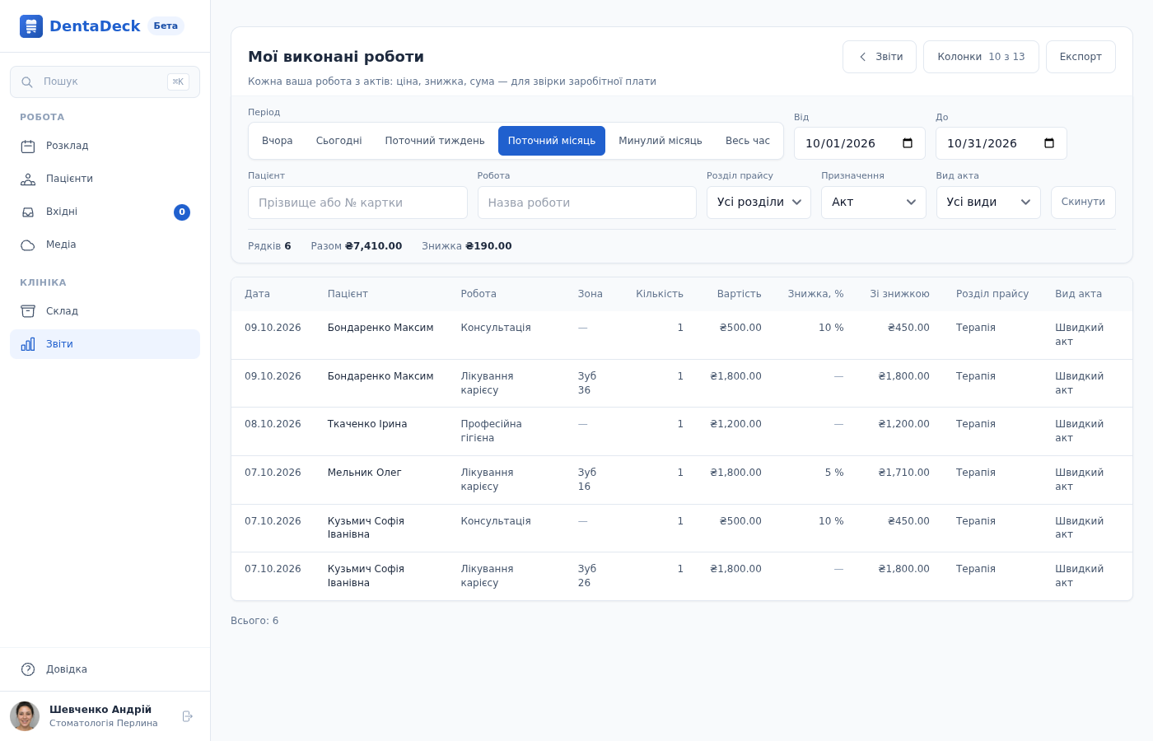Click the Звіти bar chart icon
Screen dimensions: 1153x741
pyautogui.click(x=28, y=344)
